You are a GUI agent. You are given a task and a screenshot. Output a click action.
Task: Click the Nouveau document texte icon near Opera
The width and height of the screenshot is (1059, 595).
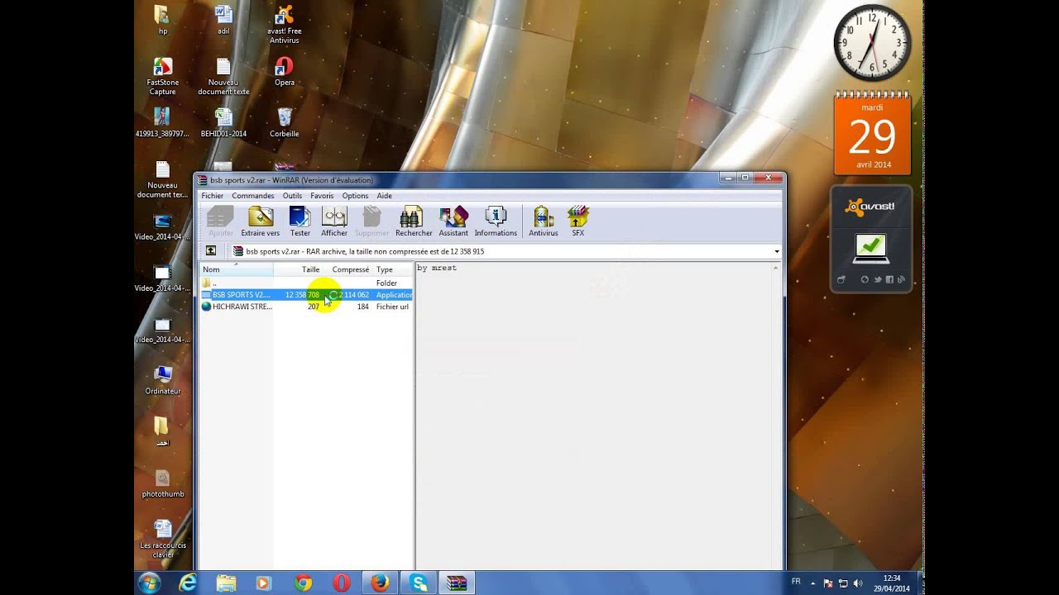tap(223, 76)
